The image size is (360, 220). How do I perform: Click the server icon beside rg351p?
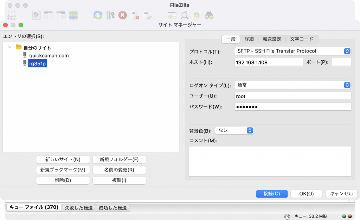(x=25, y=63)
